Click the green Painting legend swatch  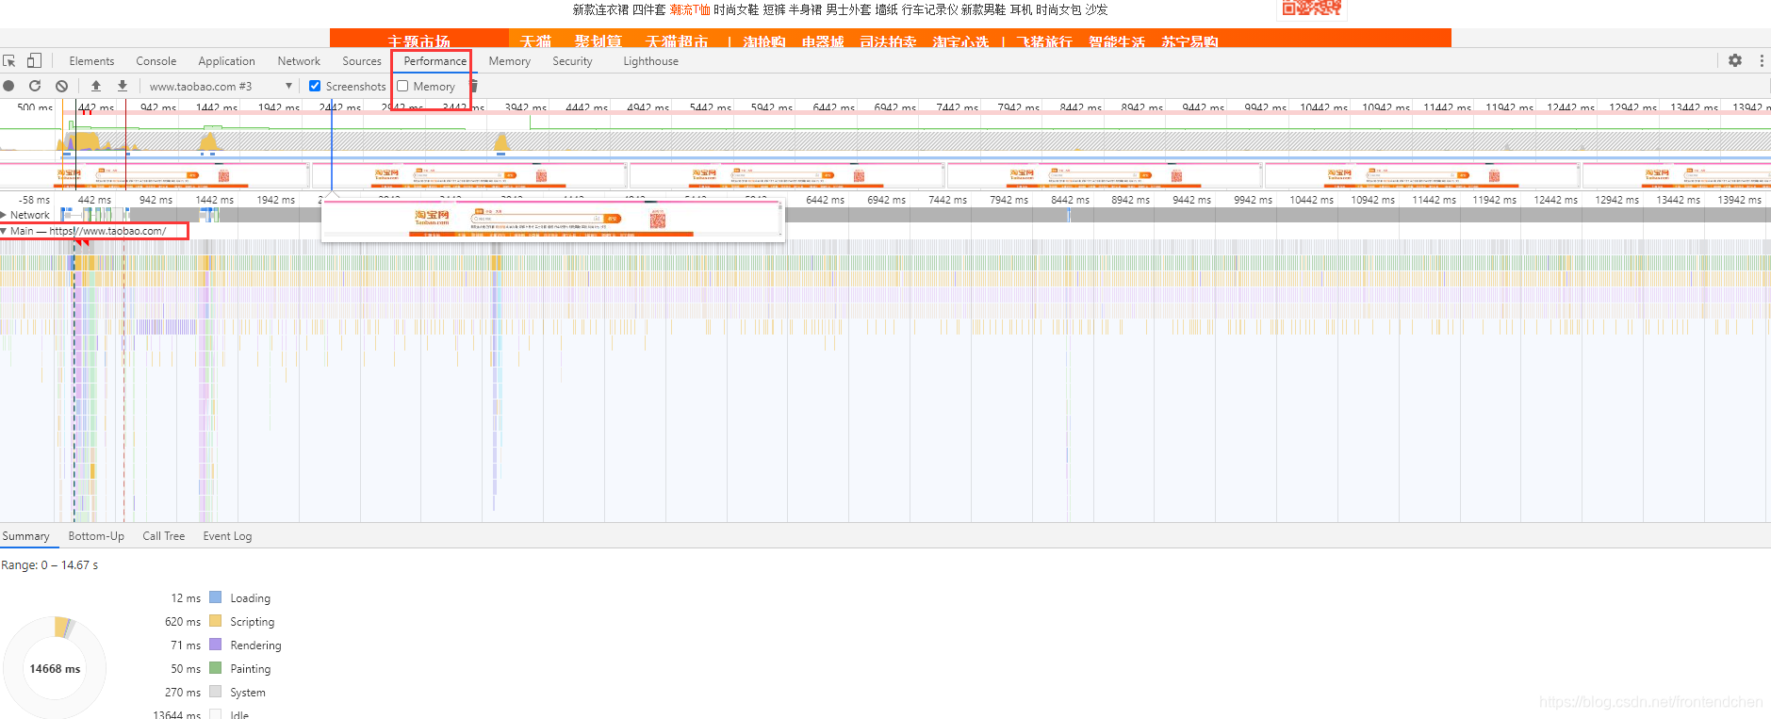click(x=215, y=668)
